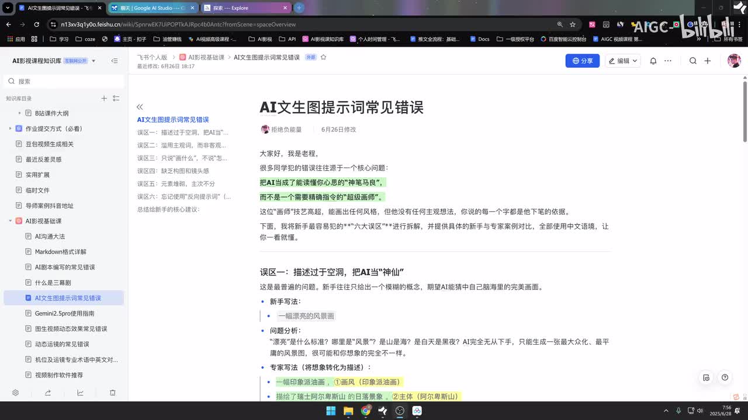Open the Markdown格式详解 document

[x=60, y=252]
